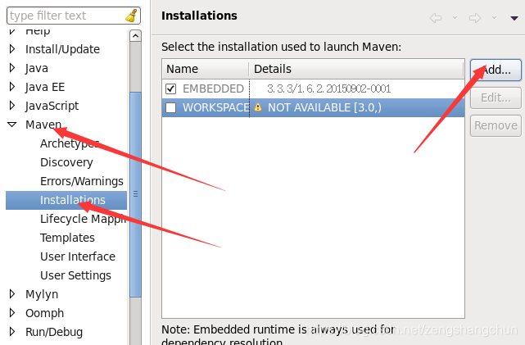Click the Add... button
The width and height of the screenshot is (525, 345).
tap(496, 70)
